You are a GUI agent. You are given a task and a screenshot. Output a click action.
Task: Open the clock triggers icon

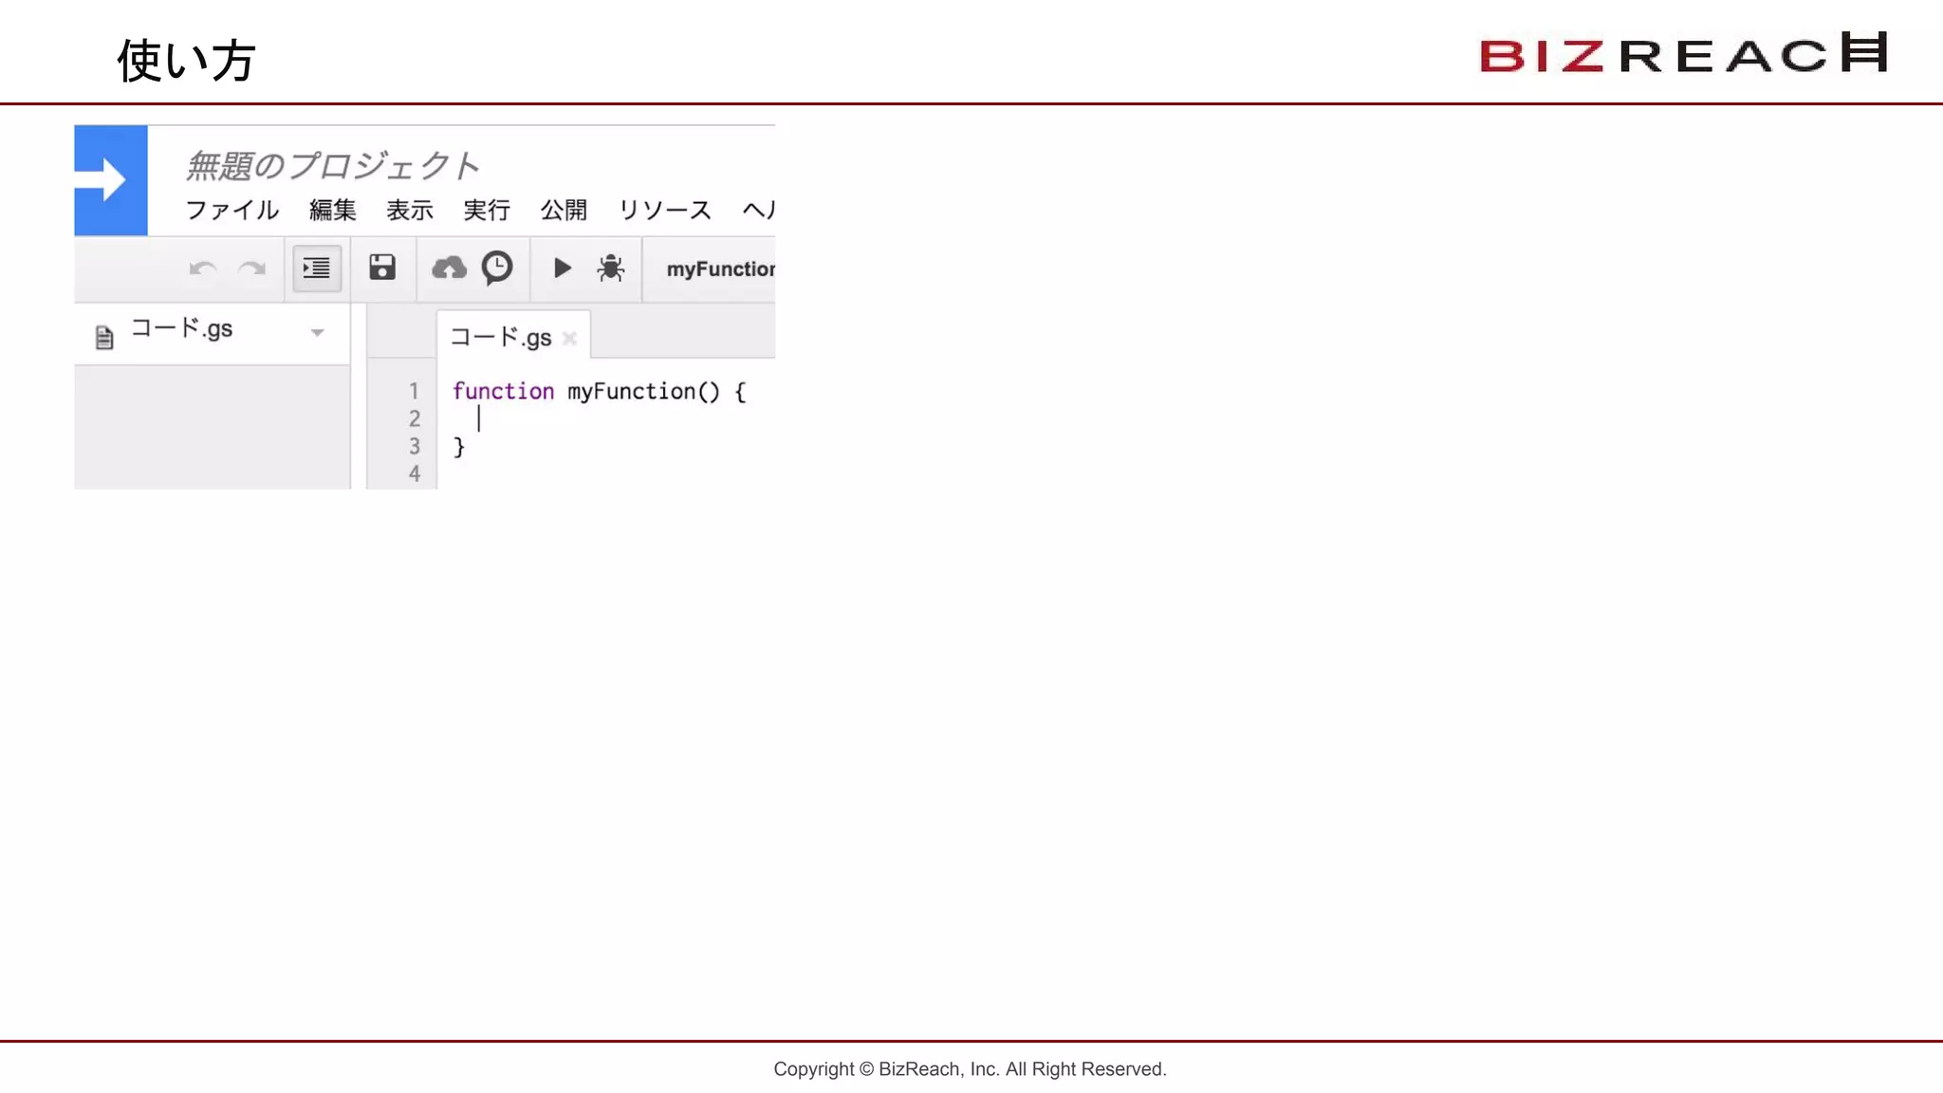click(497, 268)
